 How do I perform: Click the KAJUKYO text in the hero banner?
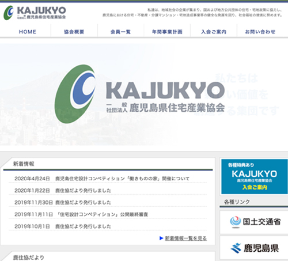[x=165, y=90]
